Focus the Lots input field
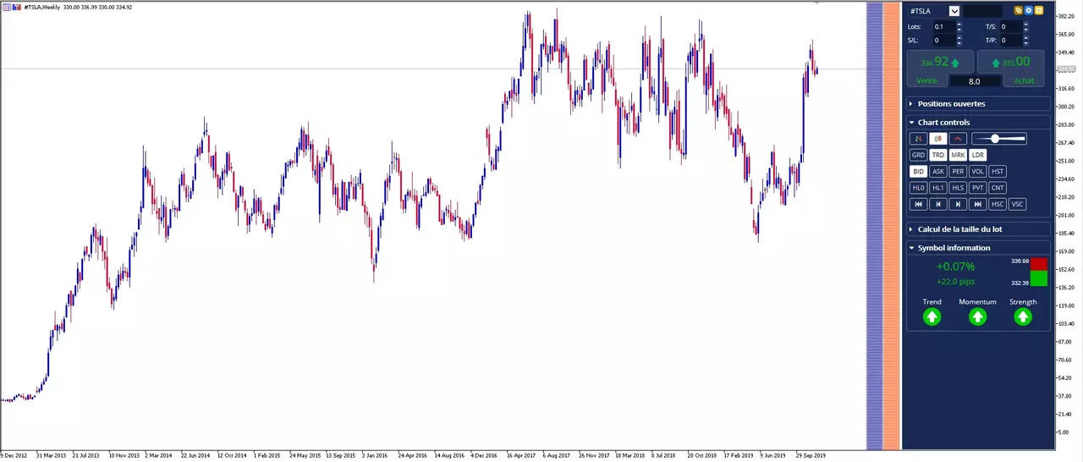Screen dimensions: 1083x462 pos(943,27)
